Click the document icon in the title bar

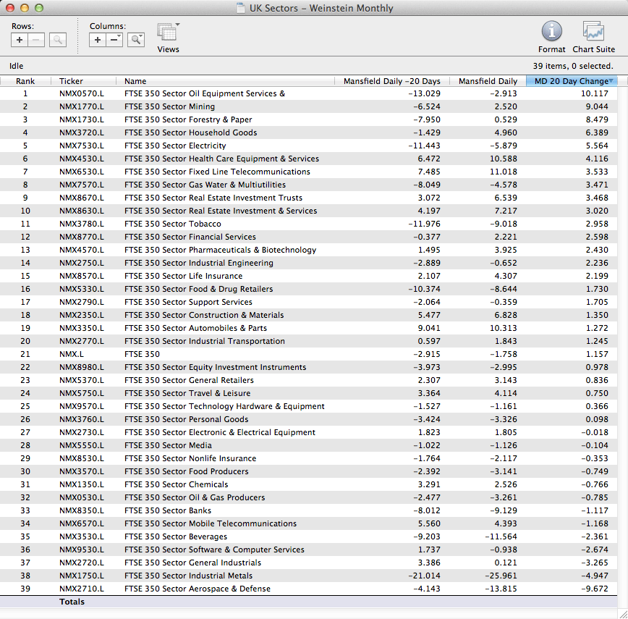click(x=240, y=9)
